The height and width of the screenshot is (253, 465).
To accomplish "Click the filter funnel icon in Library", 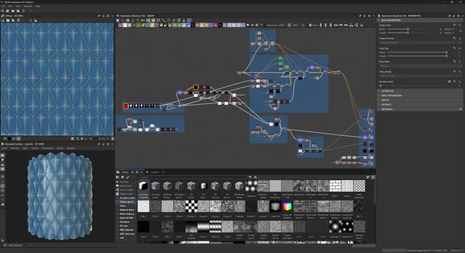I will pyautogui.click(x=250, y=177).
